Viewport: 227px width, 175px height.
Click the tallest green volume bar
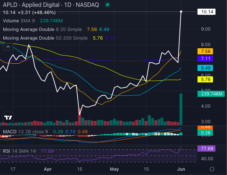coord(181,109)
